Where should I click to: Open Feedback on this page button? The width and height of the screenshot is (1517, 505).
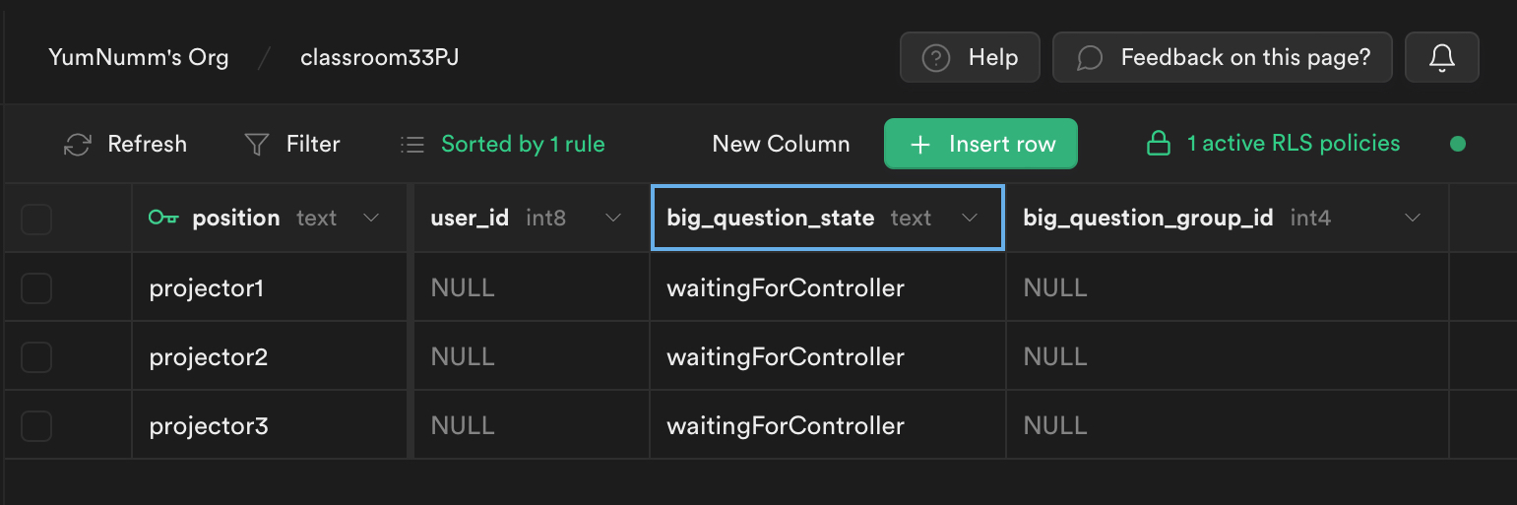tap(1222, 58)
